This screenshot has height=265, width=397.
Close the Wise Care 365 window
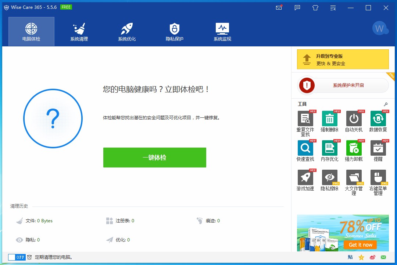(x=386, y=8)
